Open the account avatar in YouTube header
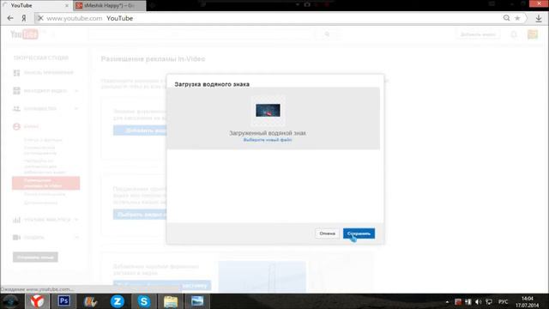This screenshot has height=309, width=549. (x=533, y=34)
